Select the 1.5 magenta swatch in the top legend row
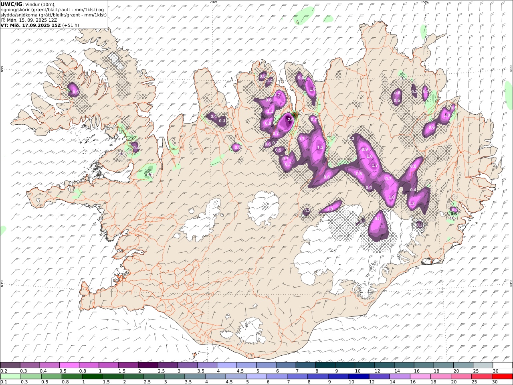Screen dimensions: 513x385 tap(128, 365)
